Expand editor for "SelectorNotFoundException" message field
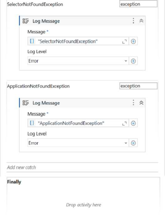Screen dimensions: 165x221 point(125,41)
